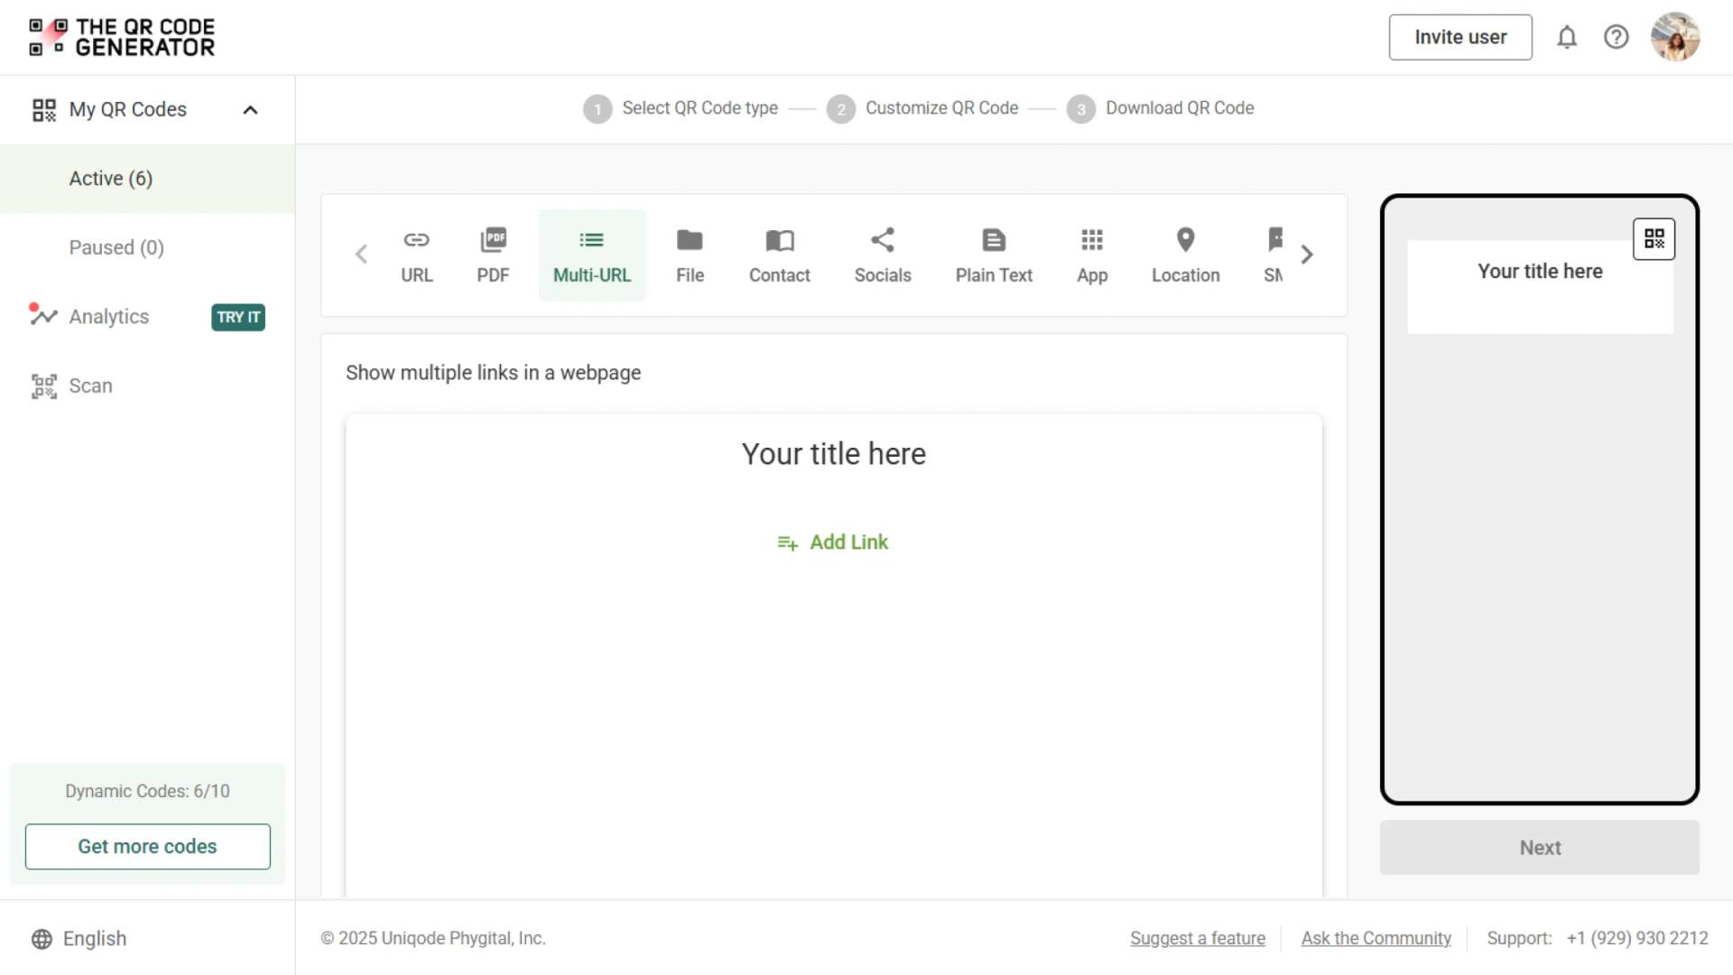Go to step 1 Select QR Code type

[681, 108]
